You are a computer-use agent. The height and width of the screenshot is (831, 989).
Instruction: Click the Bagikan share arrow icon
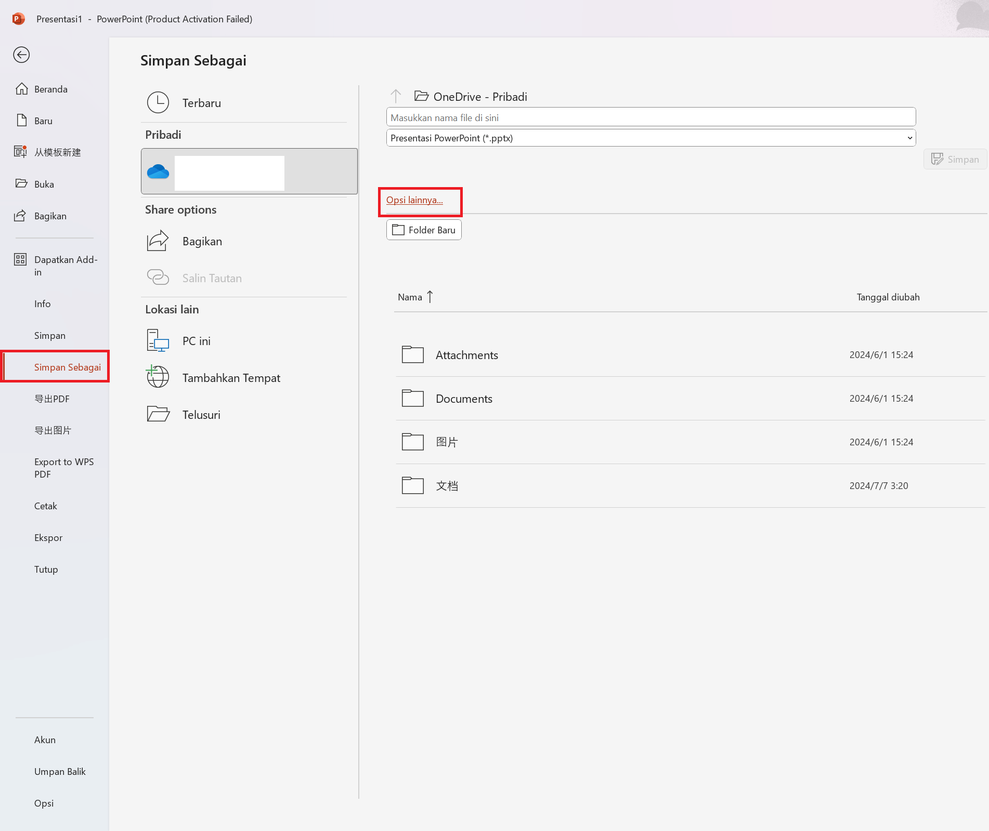pyautogui.click(x=158, y=241)
